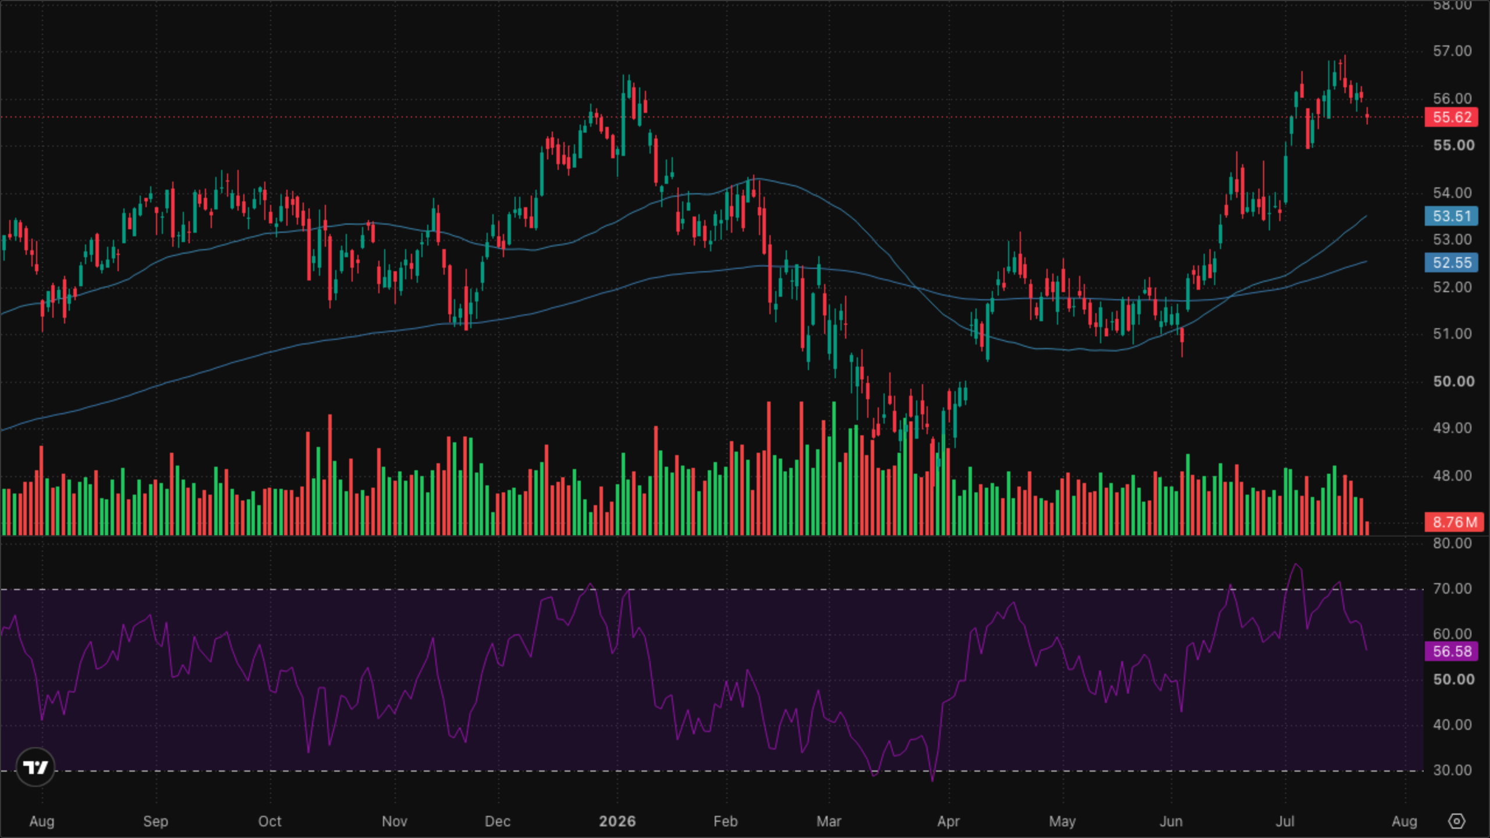This screenshot has height=838, width=1490.
Task: Click the 57.00 price axis label
Action: click(1452, 51)
